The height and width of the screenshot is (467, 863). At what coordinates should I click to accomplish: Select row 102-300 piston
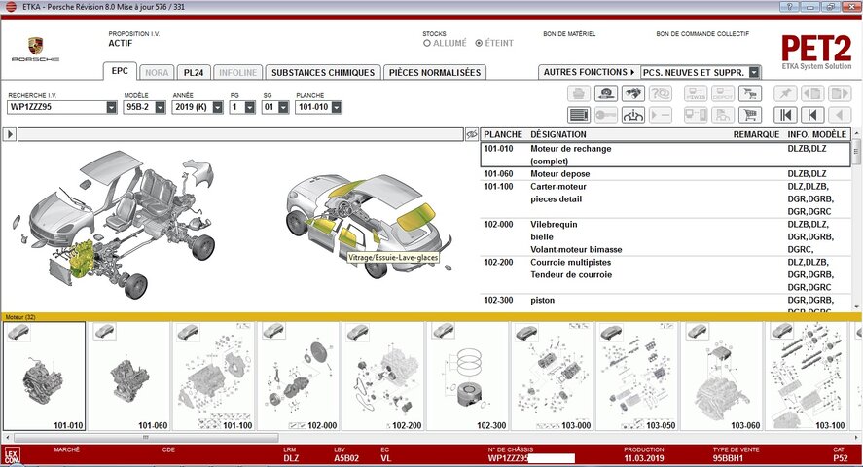pyautogui.click(x=665, y=304)
